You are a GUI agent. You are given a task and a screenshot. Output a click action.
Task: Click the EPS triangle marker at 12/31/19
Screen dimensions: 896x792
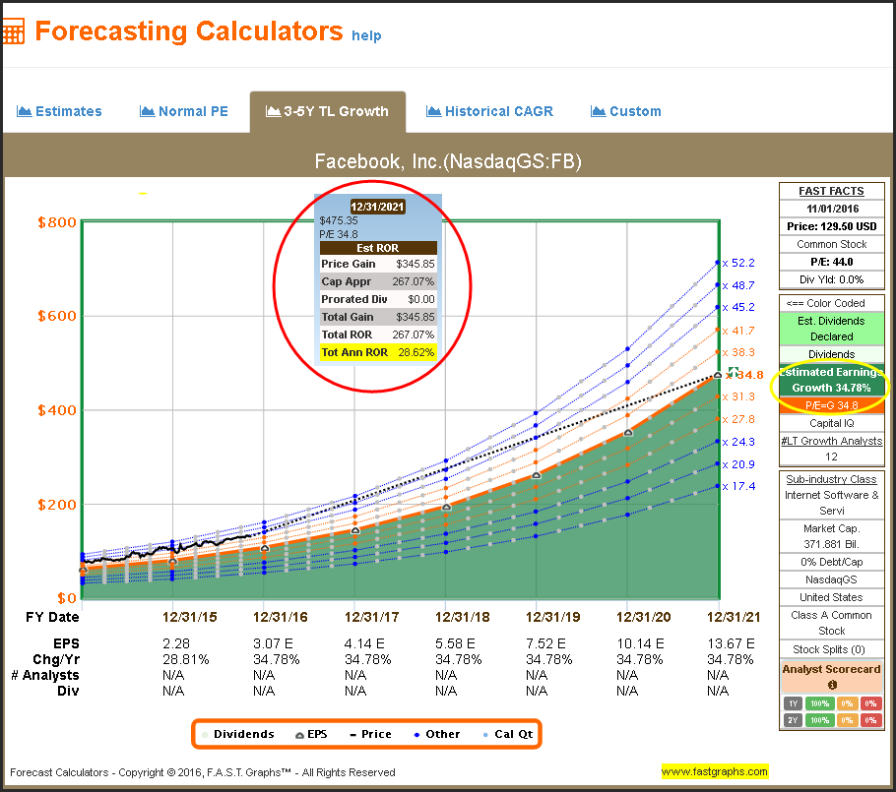pos(537,475)
